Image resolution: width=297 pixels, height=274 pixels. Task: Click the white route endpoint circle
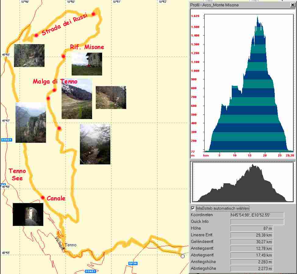click(x=183, y=256)
